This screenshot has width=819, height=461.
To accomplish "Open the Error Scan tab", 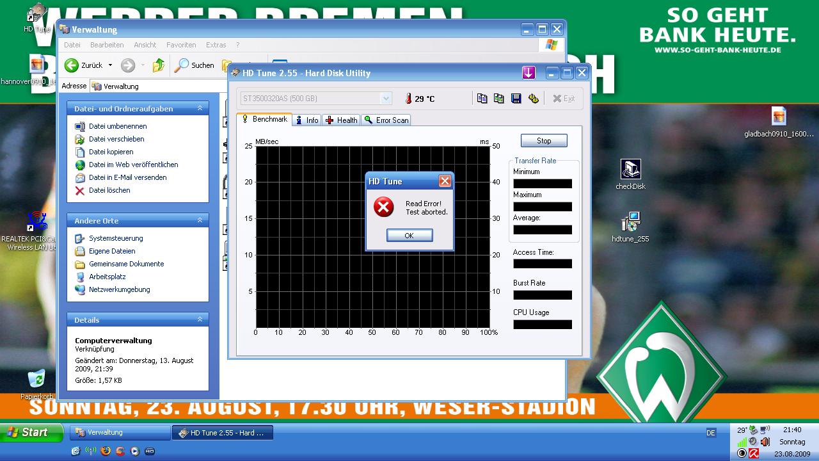I will 386,120.
